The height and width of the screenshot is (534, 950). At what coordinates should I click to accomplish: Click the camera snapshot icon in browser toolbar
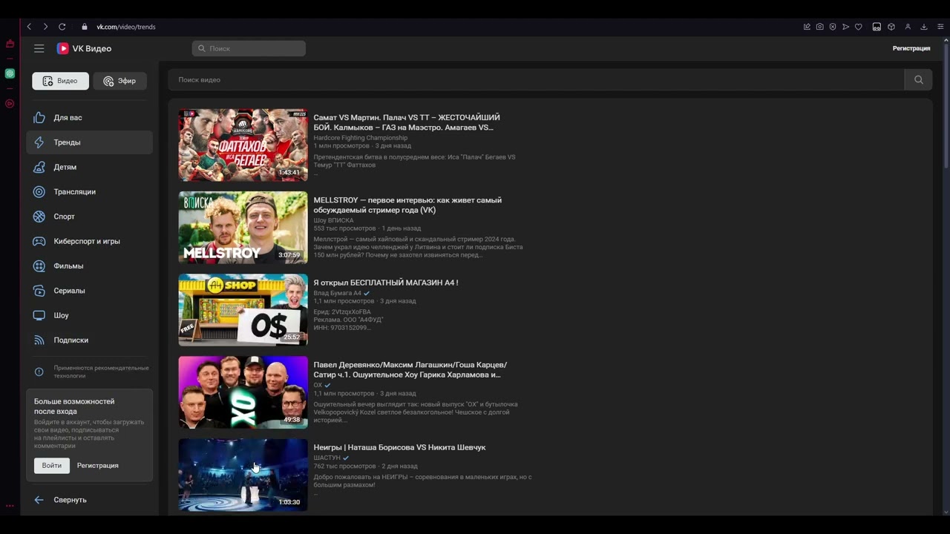click(x=819, y=27)
